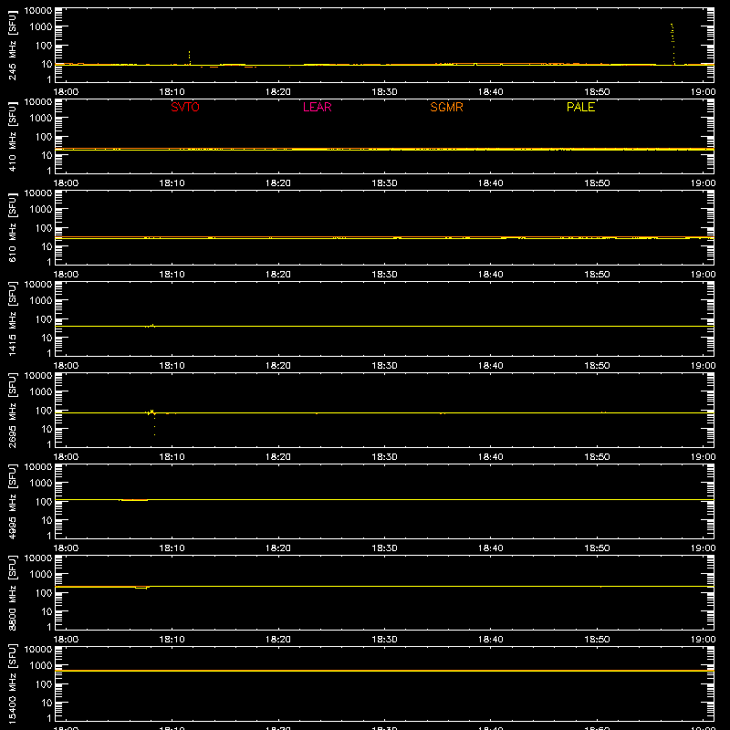The image size is (730, 730).
Task: Select the 610 MHz [SFU] axis title
Action: [x=12, y=227]
